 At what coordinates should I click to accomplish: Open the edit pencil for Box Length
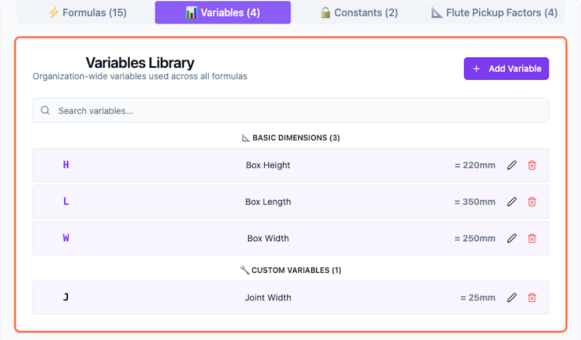[x=512, y=202]
